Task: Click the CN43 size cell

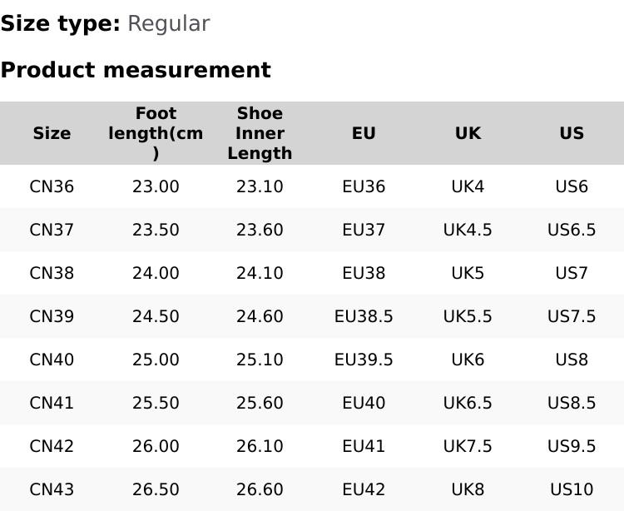Action: (52, 489)
